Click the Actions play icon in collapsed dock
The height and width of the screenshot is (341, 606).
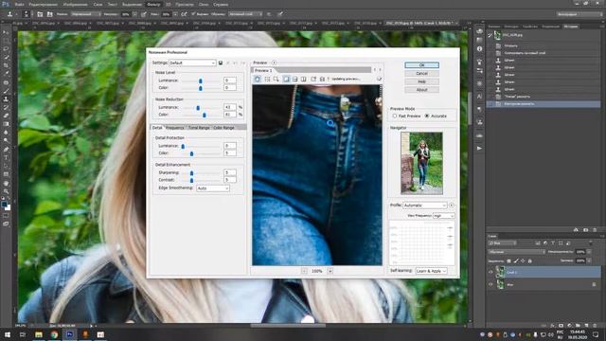tap(480, 148)
